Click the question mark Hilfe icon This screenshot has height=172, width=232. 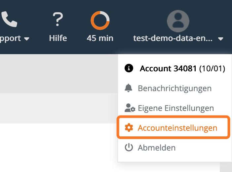pyautogui.click(x=58, y=20)
